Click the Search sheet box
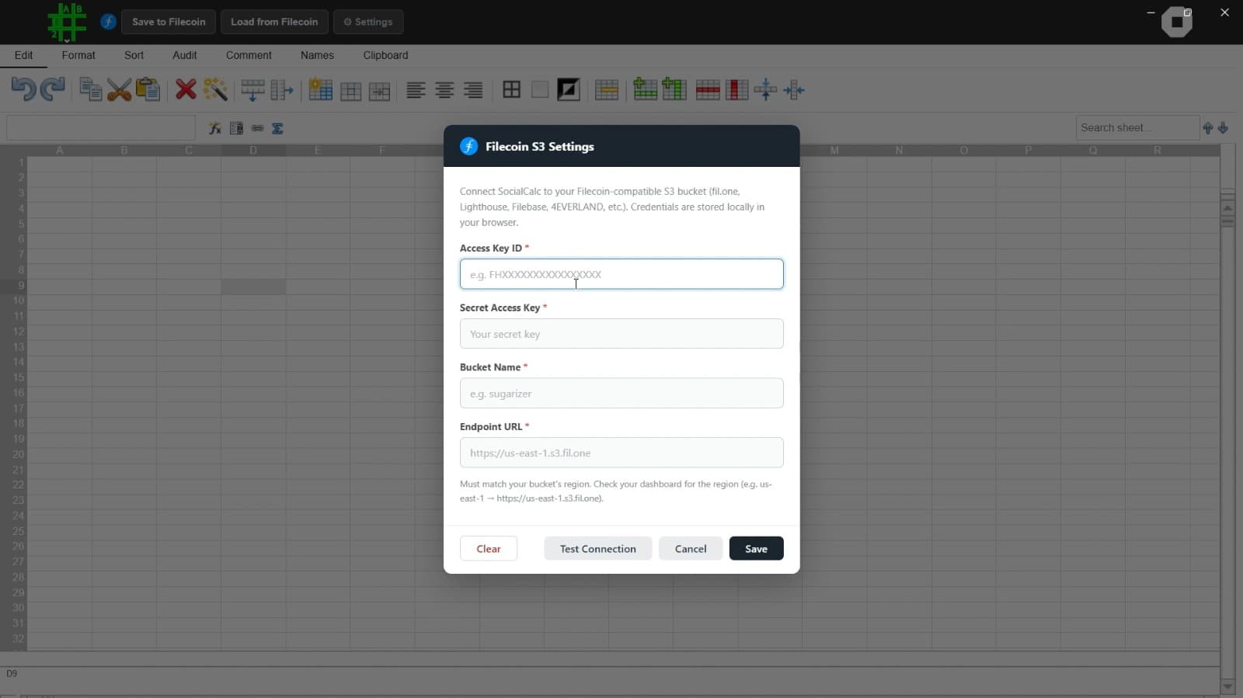Screen dimensions: 1243x698 (x=1137, y=127)
